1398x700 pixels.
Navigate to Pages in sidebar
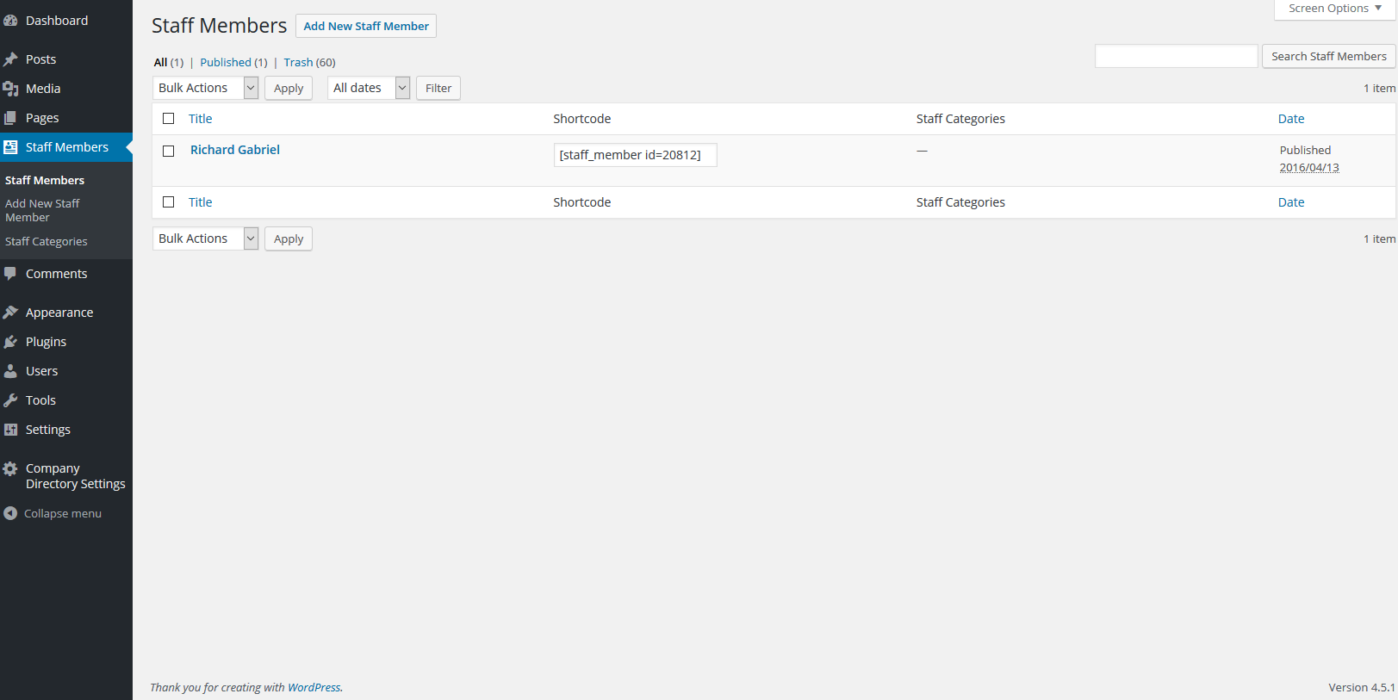click(42, 118)
